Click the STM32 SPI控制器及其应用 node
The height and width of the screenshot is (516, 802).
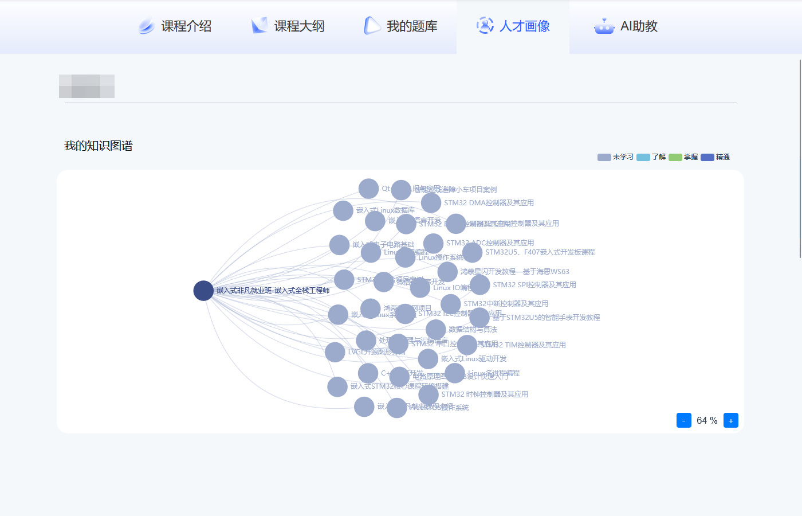[x=479, y=285]
